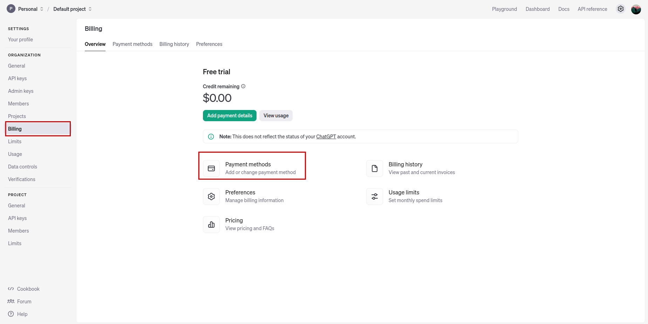Viewport: 648px width, 324px height.
Task: Click the Pricing chart icon
Action: click(211, 225)
